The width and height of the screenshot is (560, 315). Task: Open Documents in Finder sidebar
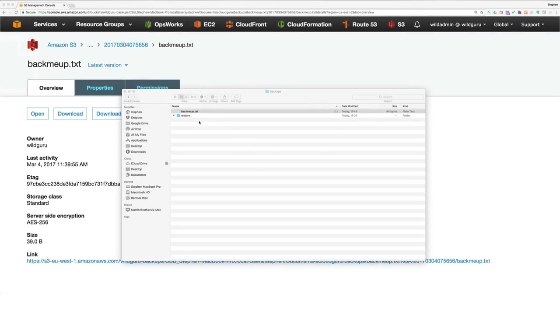point(138,175)
